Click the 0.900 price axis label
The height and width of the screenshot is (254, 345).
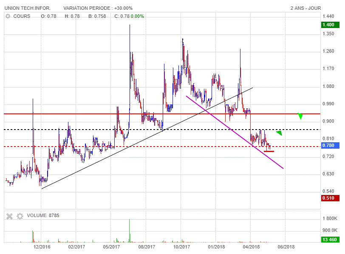(x=328, y=121)
